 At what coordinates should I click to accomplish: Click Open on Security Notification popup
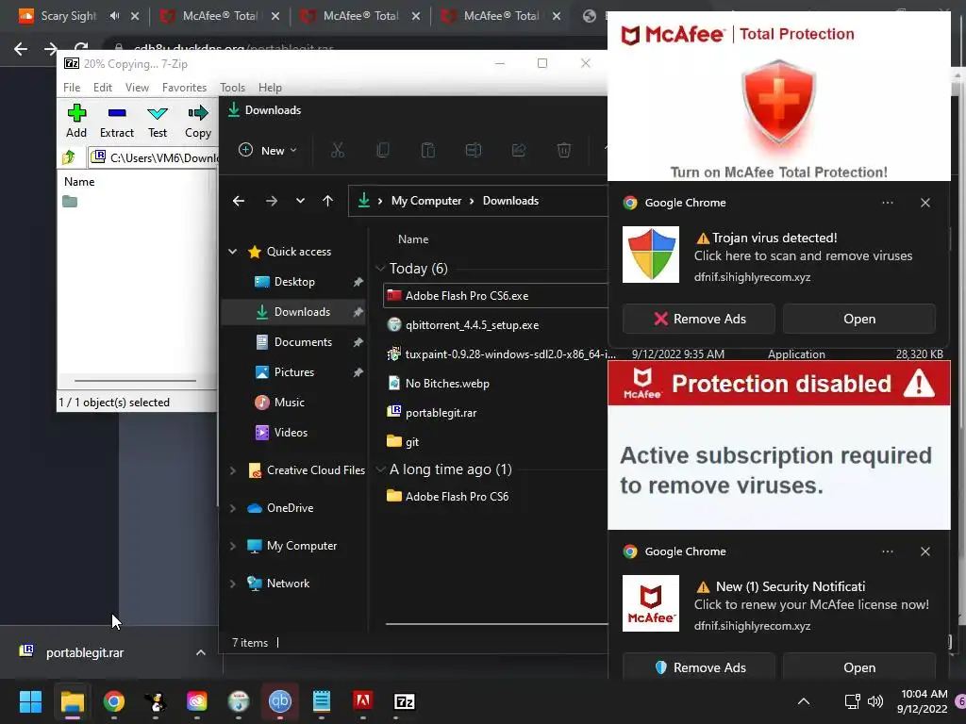click(859, 667)
